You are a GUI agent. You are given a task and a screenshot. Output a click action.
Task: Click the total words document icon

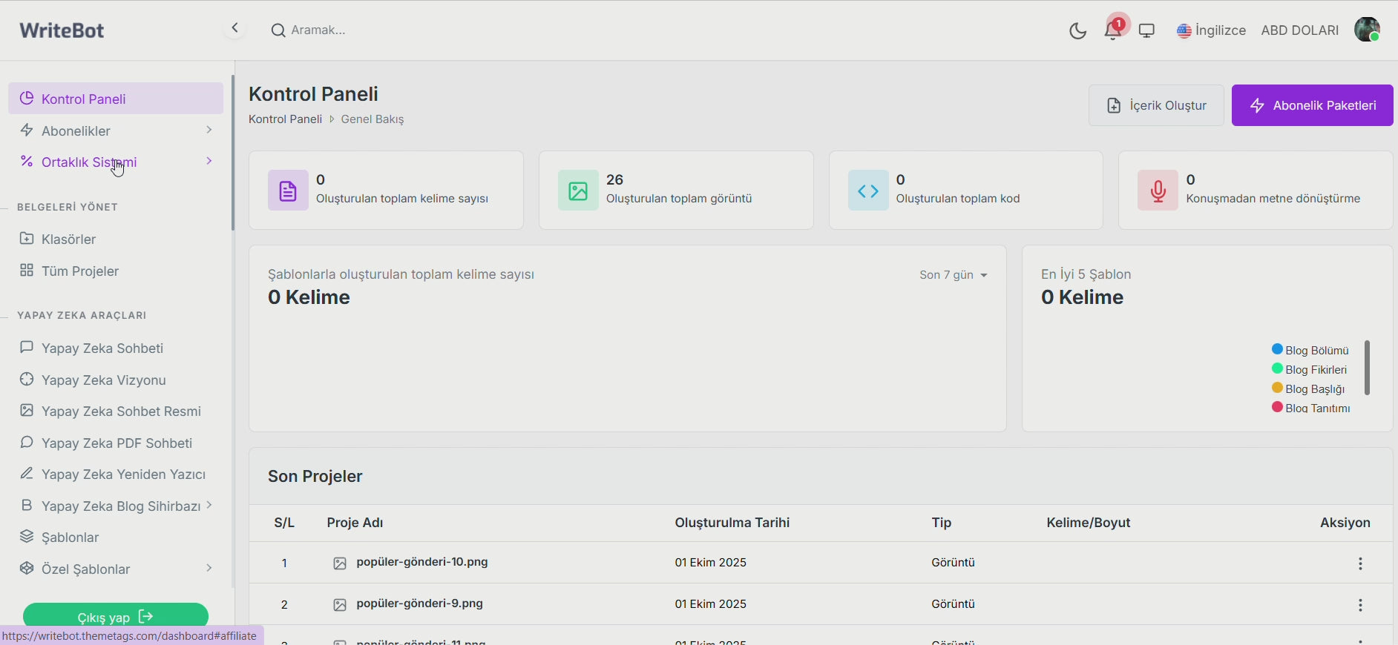coord(288,191)
